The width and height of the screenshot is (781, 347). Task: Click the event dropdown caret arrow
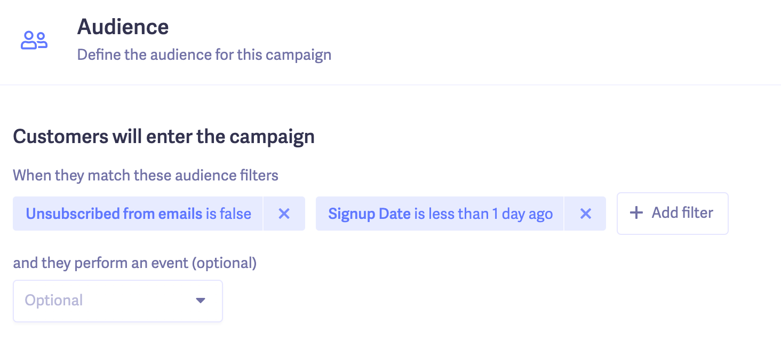coord(201,301)
